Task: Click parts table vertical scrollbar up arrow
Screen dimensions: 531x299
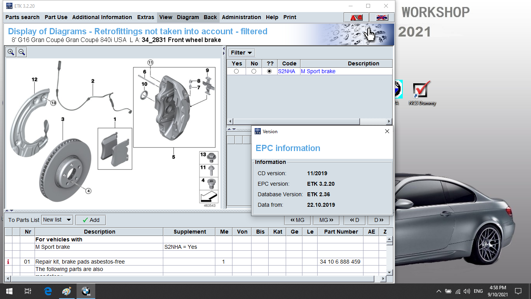Action: tap(390, 239)
